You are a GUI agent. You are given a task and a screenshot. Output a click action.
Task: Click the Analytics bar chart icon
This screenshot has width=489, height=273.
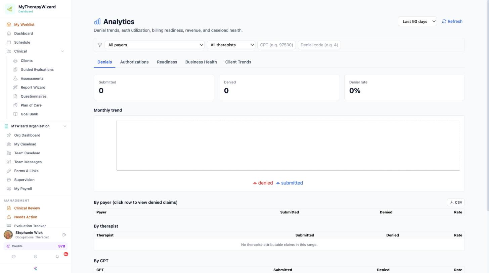[97, 21]
